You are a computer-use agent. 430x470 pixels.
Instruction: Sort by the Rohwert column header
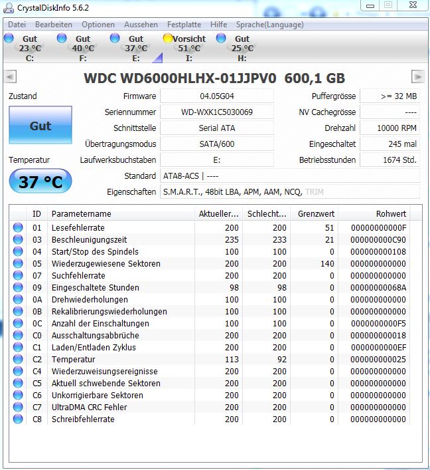[374, 213]
